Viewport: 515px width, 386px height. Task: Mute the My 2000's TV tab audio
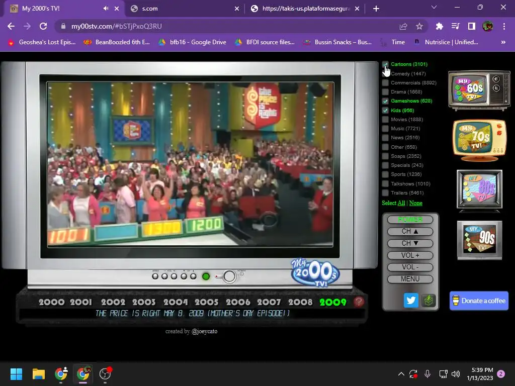[x=106, y=9]
